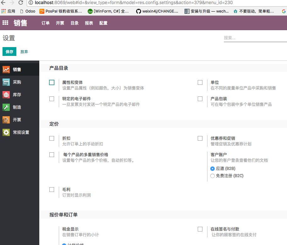Enable the 优惠券和促销 checkbox
Screen dimensions: 287x245
point(200,139)
